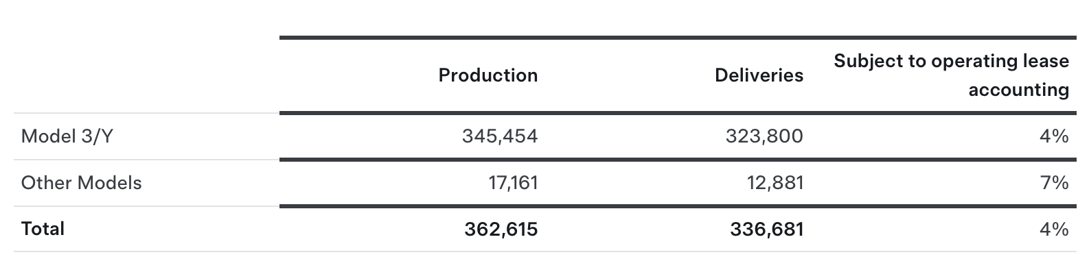Select Model 3/Y production value 345,454

pos(500,136)
